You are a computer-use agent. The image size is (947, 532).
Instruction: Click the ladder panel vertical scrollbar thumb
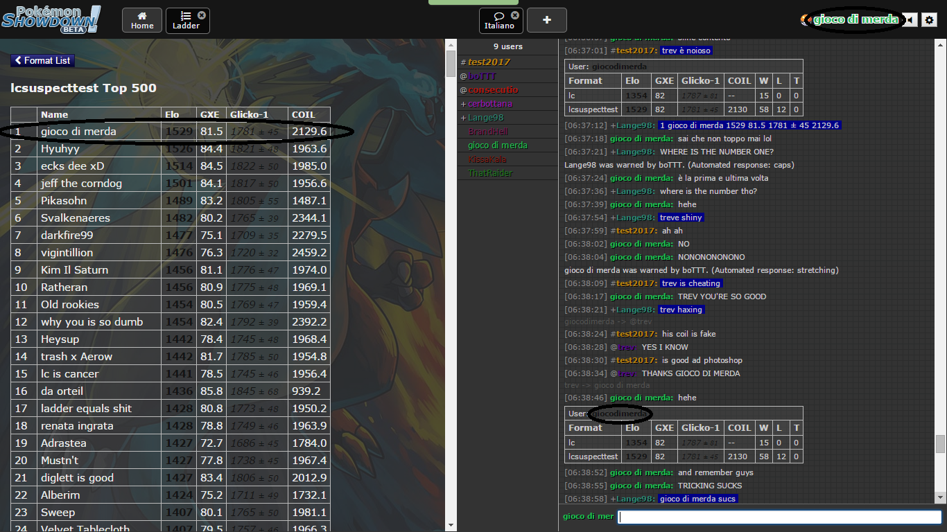click(x=451, y=65)
